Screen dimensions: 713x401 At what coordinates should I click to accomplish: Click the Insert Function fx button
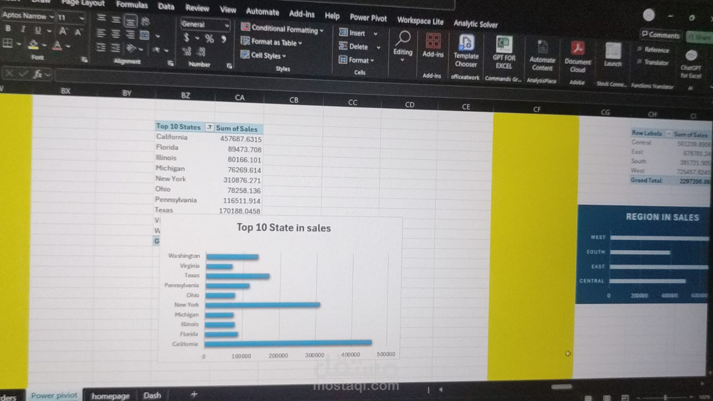(38, 74)
